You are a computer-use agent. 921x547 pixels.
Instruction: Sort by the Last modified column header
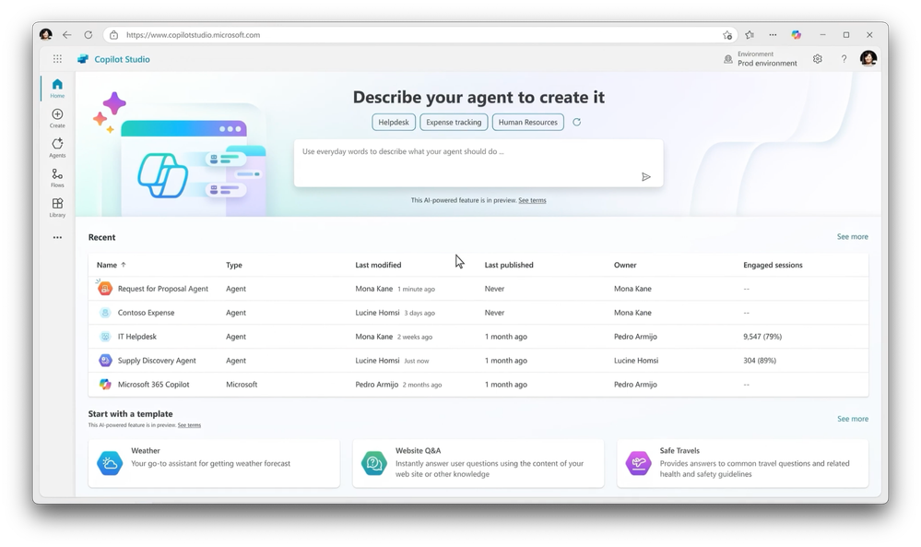(378, 265)
